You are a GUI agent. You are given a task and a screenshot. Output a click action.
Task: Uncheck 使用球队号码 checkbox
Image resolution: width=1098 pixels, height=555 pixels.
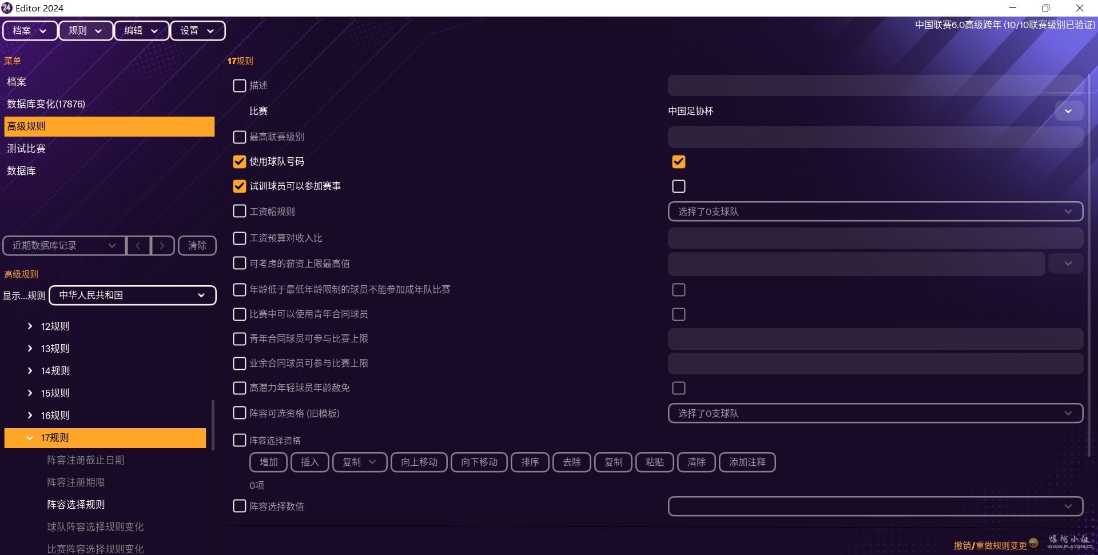click(240, 162)
